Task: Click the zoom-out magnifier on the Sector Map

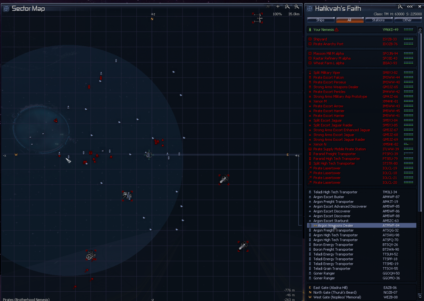Action: (x=296, y=6)
